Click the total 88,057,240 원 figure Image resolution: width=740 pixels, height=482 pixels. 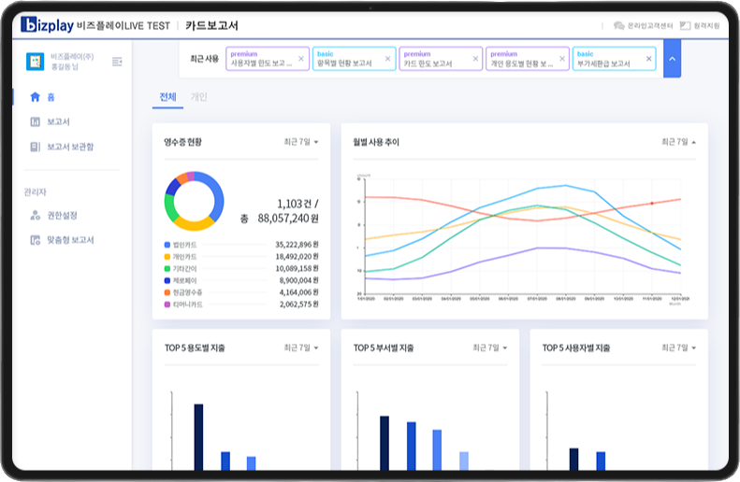[x=288, y=219]
